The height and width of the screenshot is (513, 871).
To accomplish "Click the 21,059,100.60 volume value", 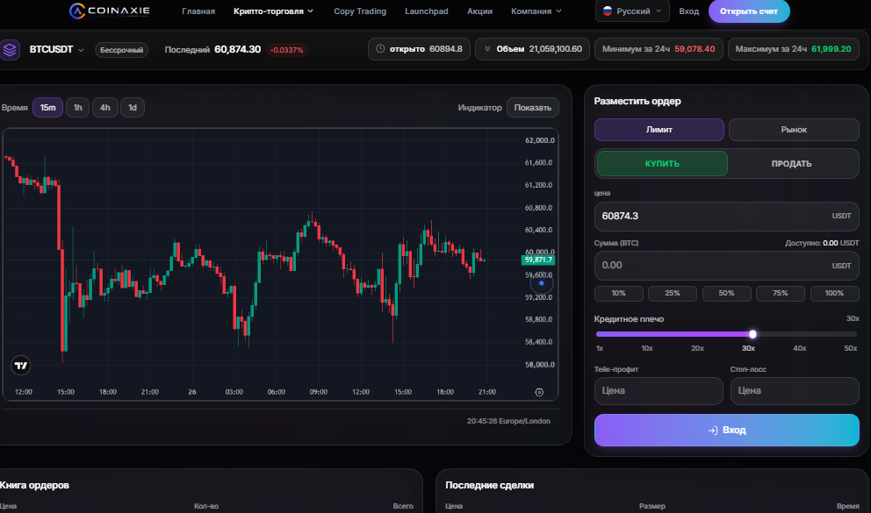I will pyautogui.click(x=556, y=49).
